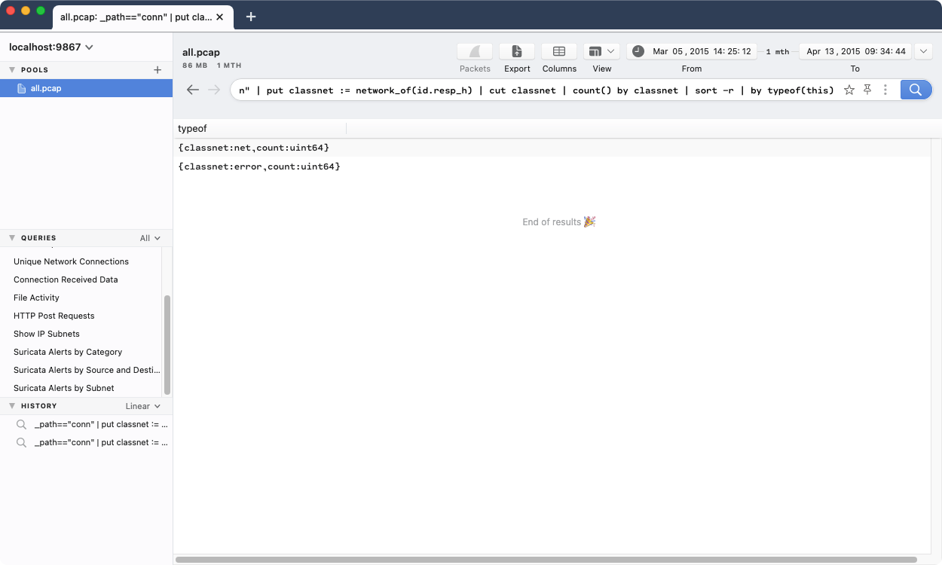Open the Columns panel icon
The height and width of the screenshot is (565, 942).
[558, 51]
